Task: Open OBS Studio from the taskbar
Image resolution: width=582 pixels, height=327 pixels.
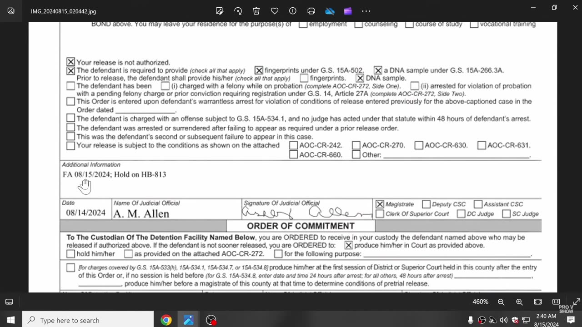Action: (211, 320)
